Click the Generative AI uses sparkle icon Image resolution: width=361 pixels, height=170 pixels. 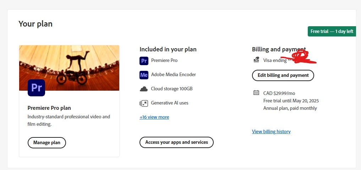click(144, 103)
